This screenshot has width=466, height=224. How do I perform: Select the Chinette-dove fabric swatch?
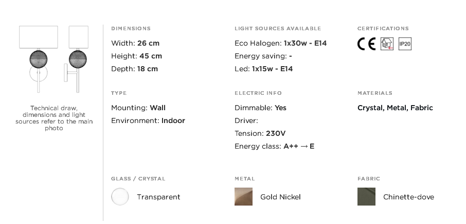pos(366,196)
